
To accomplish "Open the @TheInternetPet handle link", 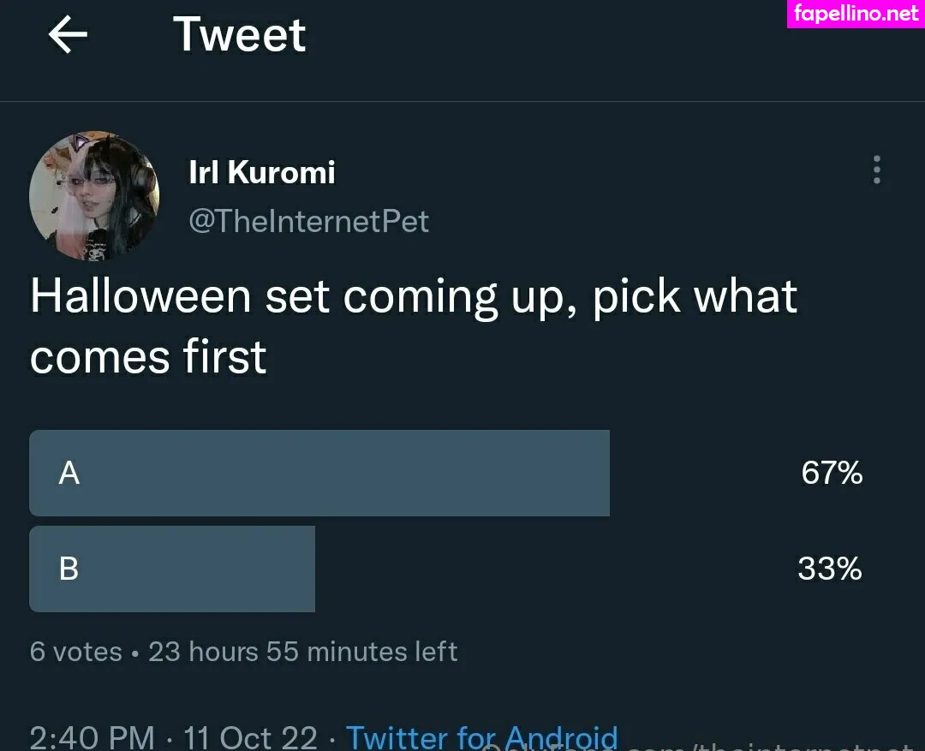I will (308, 222).
